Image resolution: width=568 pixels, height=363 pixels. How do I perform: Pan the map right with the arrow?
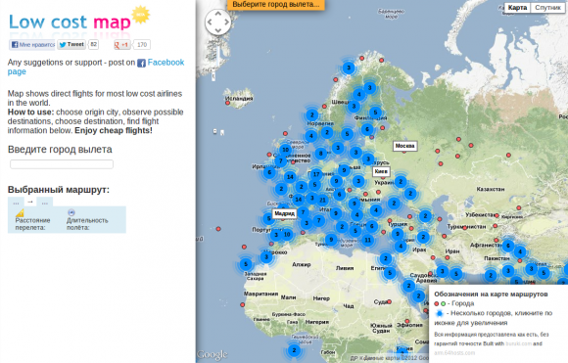(227, 23)
